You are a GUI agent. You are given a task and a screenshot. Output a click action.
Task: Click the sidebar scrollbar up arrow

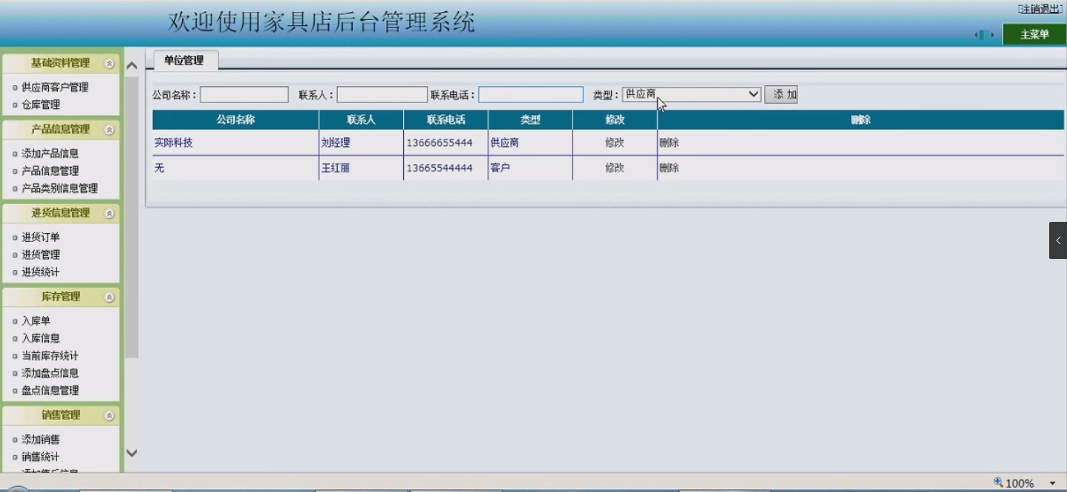[x=131, y=65]
